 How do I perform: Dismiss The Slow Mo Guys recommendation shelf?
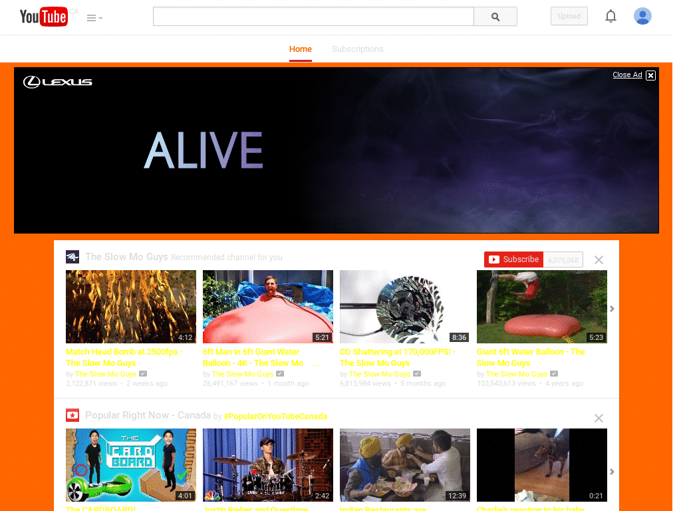[599, 260]
